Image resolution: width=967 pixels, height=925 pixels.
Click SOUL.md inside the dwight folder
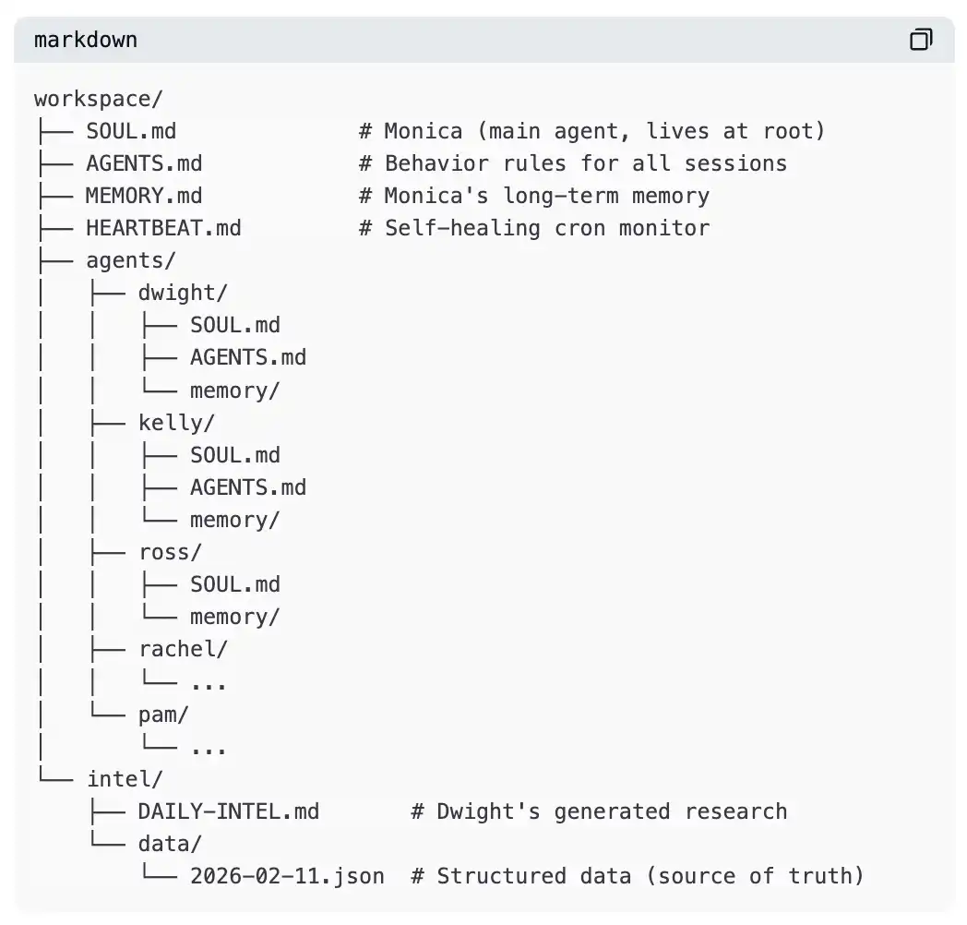234,325
